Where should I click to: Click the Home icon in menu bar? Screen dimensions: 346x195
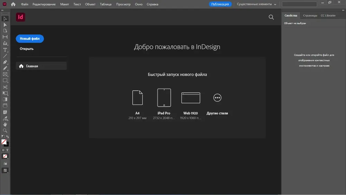tap(13, 4)
